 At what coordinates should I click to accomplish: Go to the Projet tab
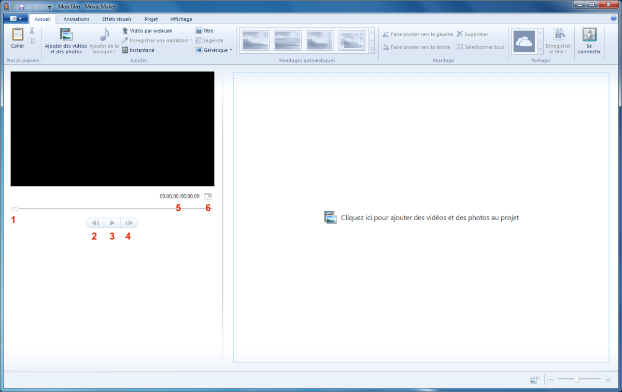[151, 19]
